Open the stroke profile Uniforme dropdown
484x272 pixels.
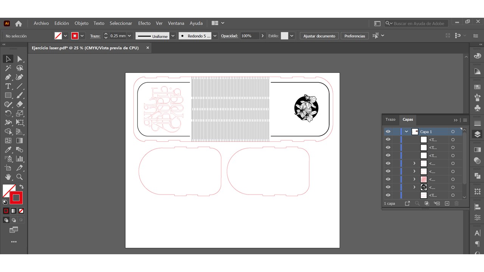point(173,36)
